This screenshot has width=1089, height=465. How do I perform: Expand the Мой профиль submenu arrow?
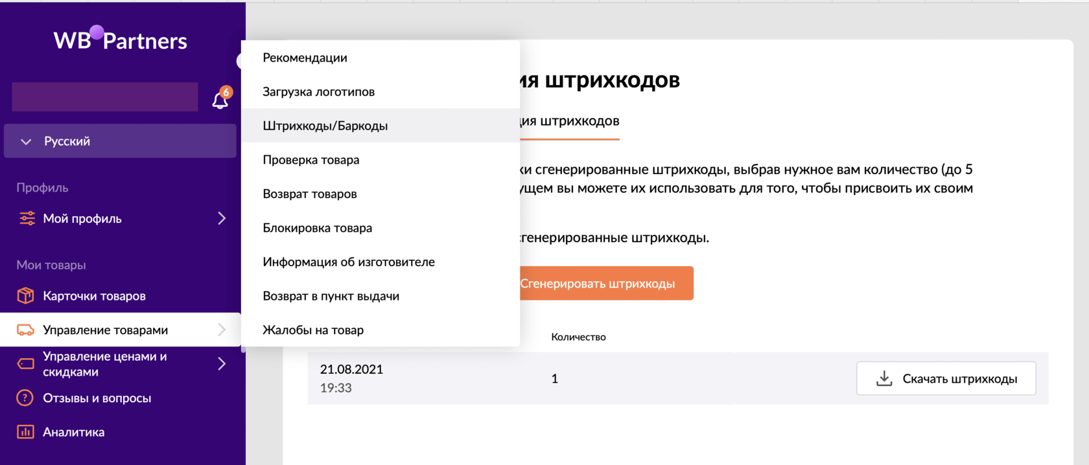pyautogui.click(x=222, y=218)
